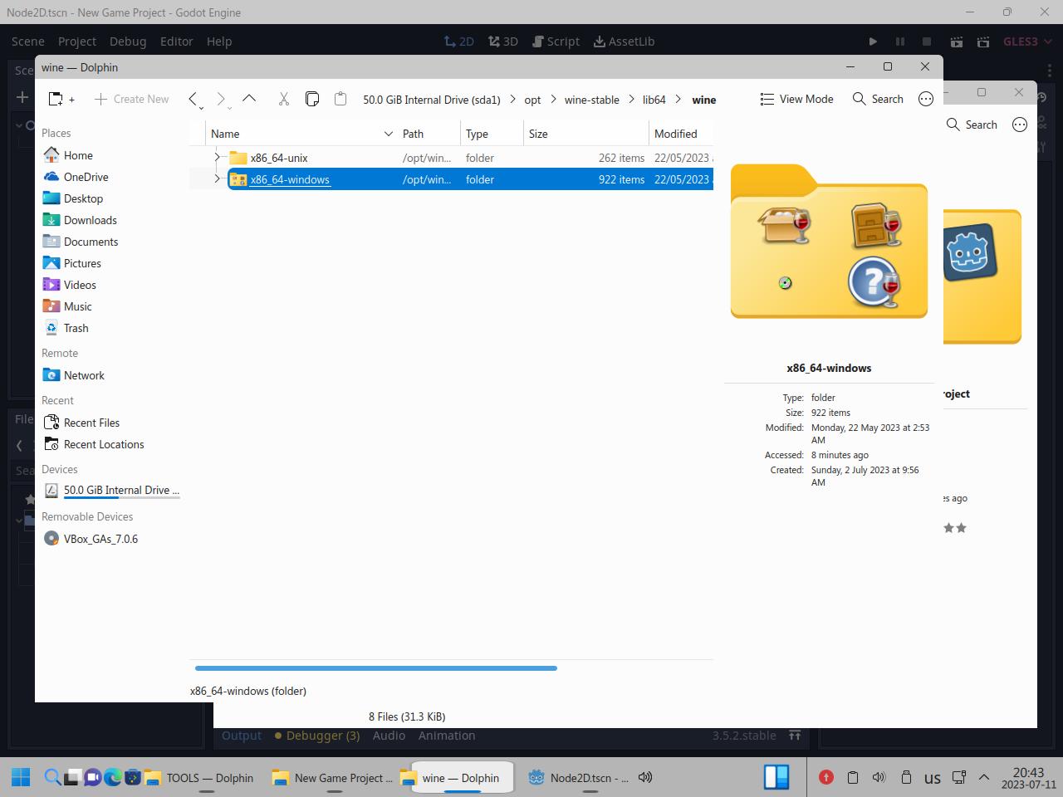Sort by the Modified column header
The width and height of the screenshot is (1063, 797).
tap(681, 134)
